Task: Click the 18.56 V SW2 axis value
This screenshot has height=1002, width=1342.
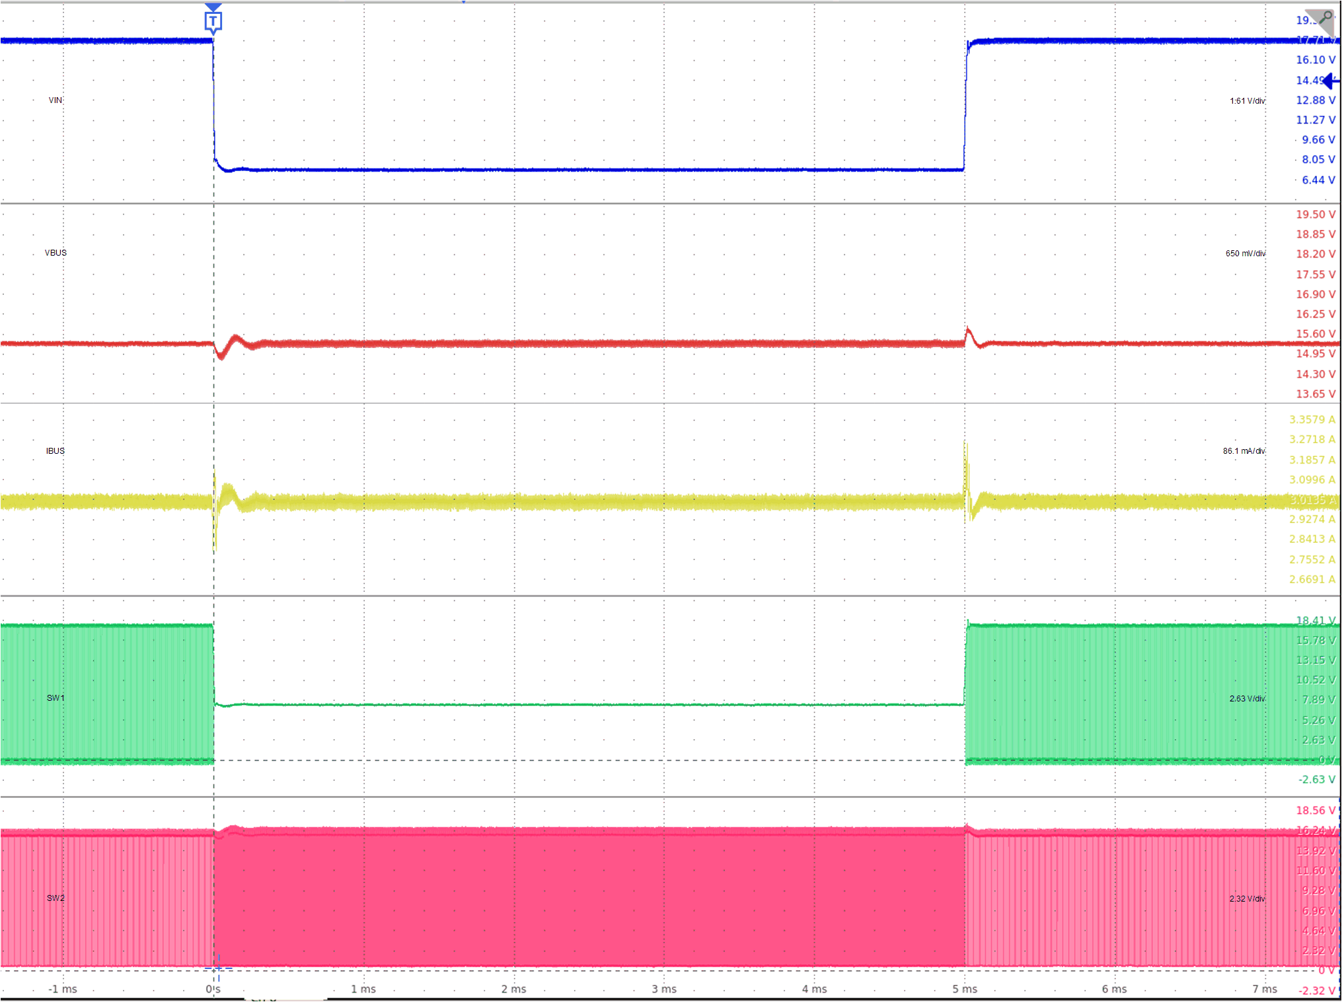Action: [1316, 811]
